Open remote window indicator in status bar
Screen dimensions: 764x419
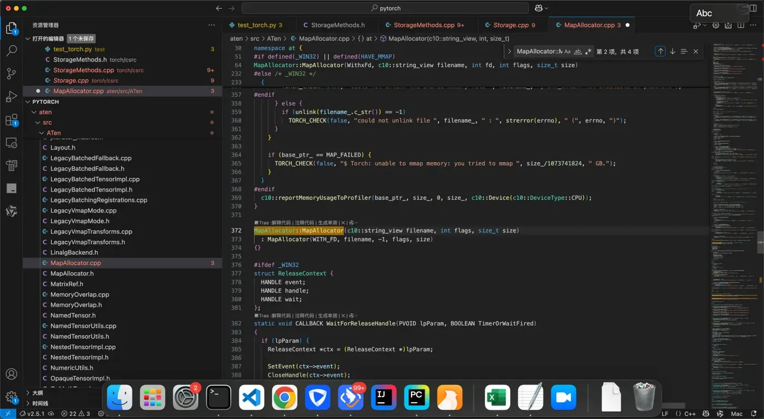click(8, 414)
